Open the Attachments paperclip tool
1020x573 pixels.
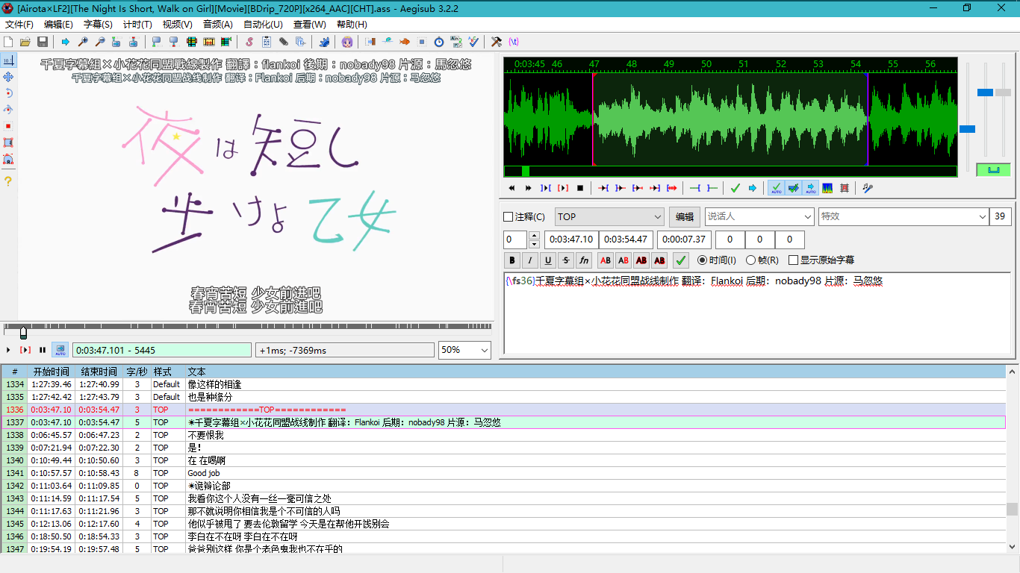(283, 41)
